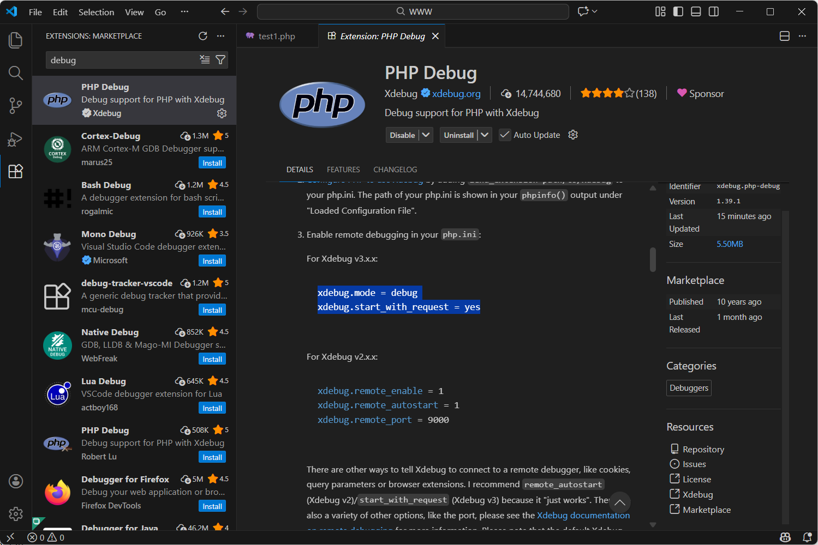Expand the Uninstall button dropdown arrow
Viewport: 818px width, 545px height.
coord(485,135)
